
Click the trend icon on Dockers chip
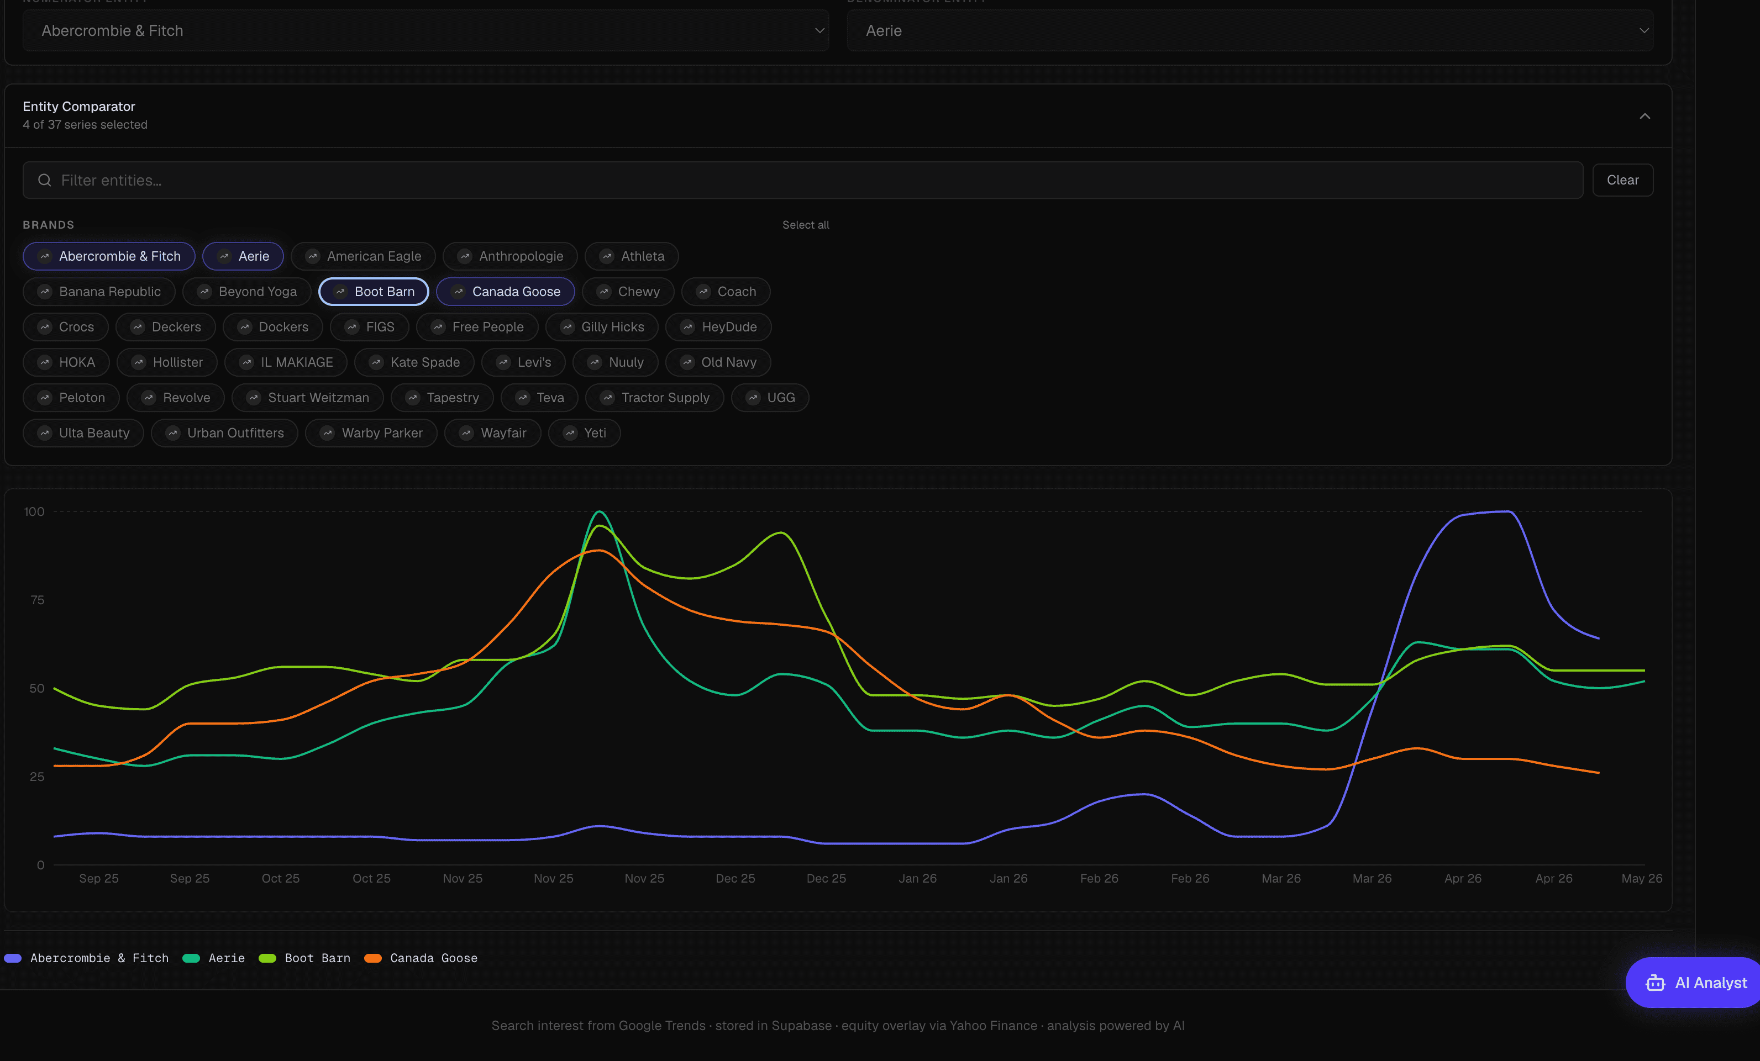244,327
